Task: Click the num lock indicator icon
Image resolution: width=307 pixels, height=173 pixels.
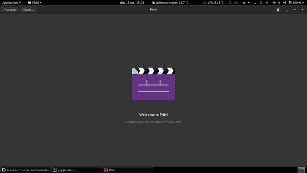Action: pos(230,3)
